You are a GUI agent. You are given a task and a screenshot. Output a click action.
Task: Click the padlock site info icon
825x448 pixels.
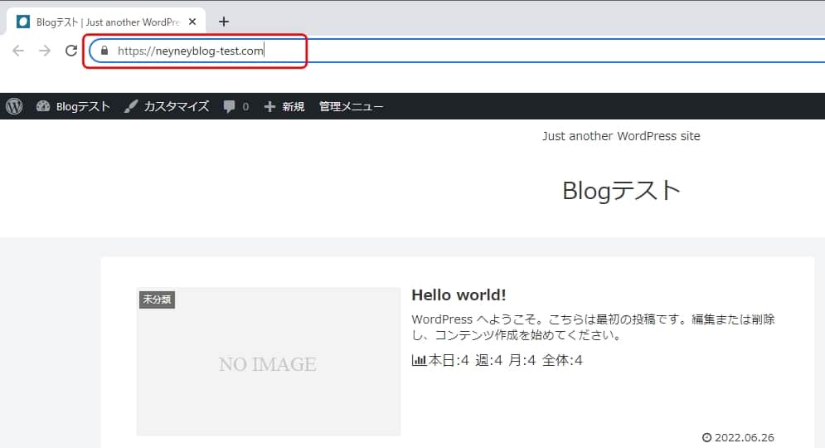104,51
